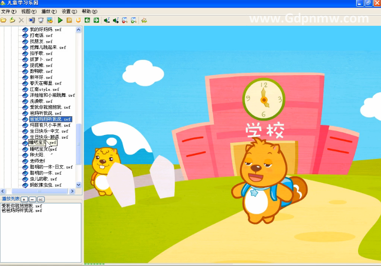This screenshot has width=381, height=266.
Task: Select 爱我你就抱抱我.swf in the tree
Action: point(50,107)
